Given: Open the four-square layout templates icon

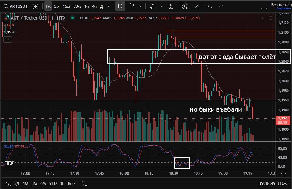Looking at the screenshot, I should 171,6.
